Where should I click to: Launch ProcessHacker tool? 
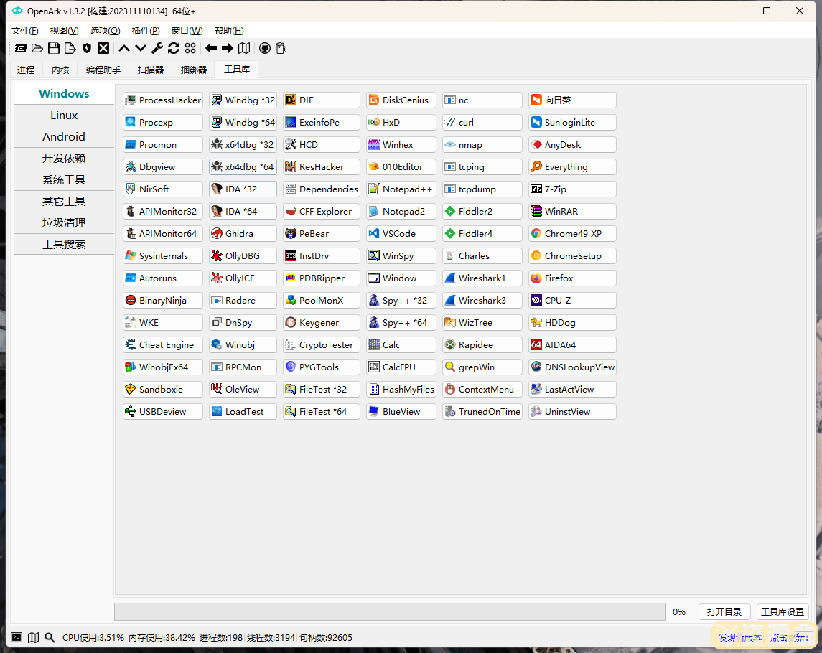[163, 100]
